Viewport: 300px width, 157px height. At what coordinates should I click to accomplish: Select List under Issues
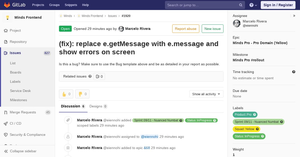click(13, 63)
